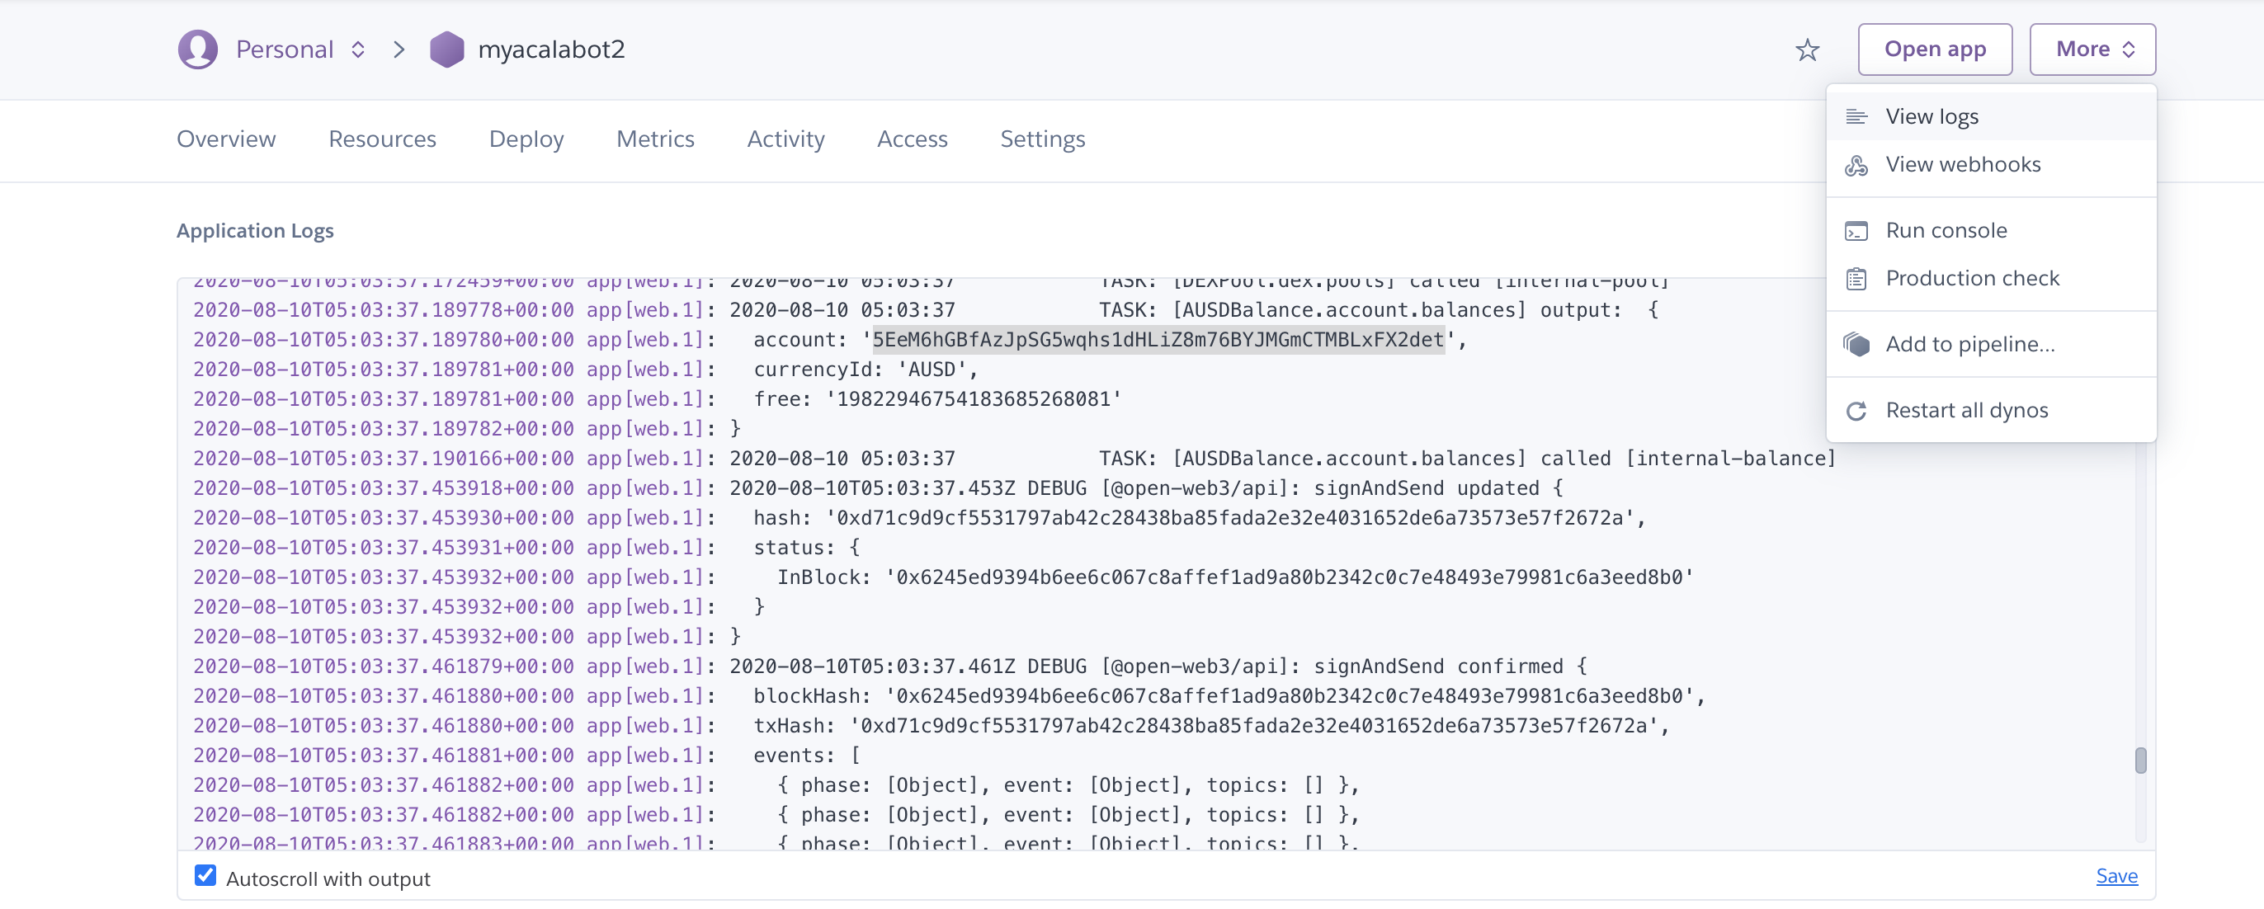Open the myacalabot2 app dropdown

pyautogui.click(x=2091, y=48)
